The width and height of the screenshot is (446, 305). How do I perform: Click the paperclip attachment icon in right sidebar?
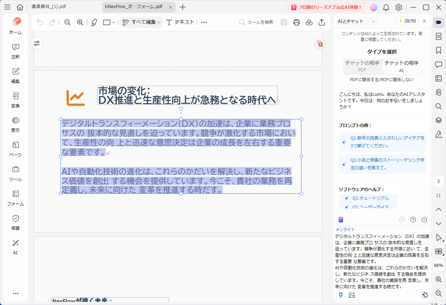[438, 92]
